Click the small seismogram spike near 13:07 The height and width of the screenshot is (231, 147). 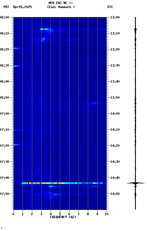pos(135,29)
